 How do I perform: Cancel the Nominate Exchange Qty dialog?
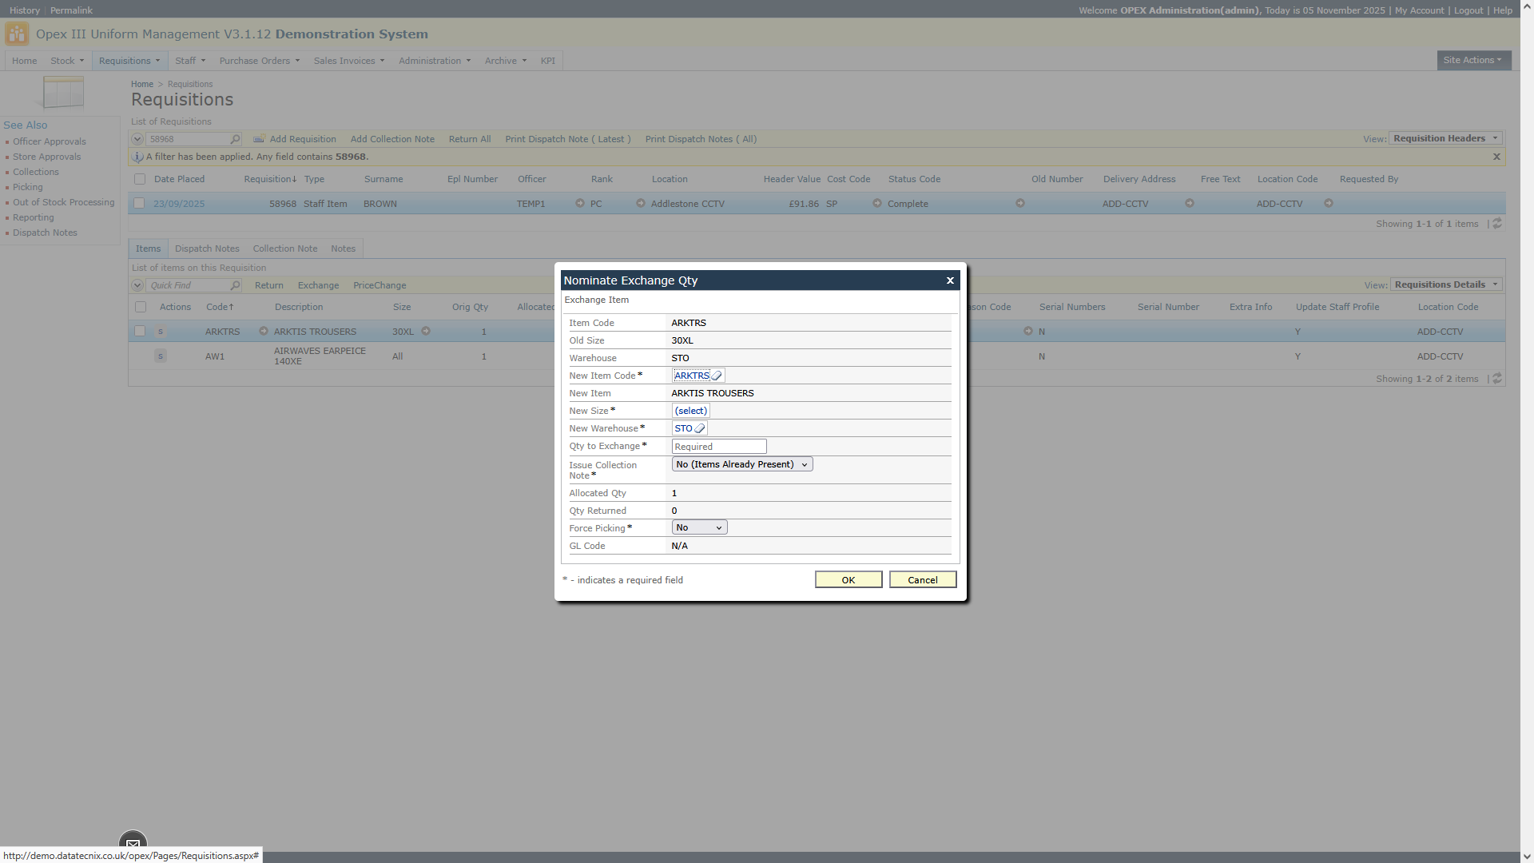pyautogui.click(x=922, y=580)
